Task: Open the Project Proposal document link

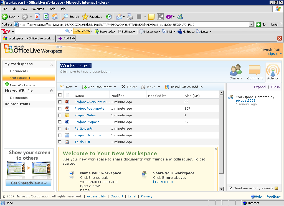Action: tap(87, 122)
